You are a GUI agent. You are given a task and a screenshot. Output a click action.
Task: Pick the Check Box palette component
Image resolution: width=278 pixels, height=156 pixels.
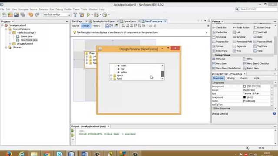click(219, 28)
